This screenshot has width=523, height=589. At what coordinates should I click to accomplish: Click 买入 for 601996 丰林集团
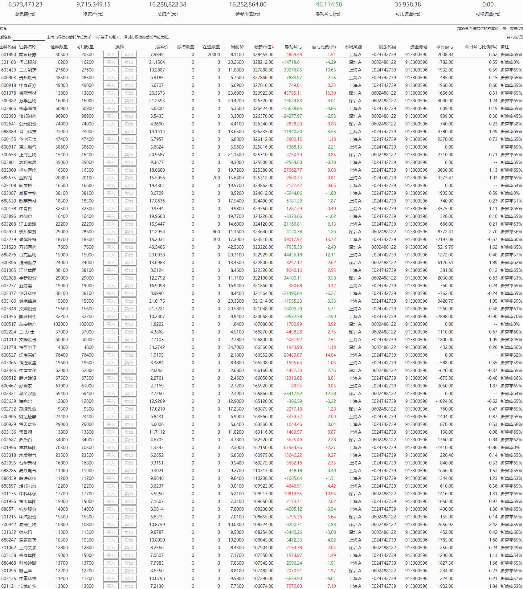coord(111,448)
